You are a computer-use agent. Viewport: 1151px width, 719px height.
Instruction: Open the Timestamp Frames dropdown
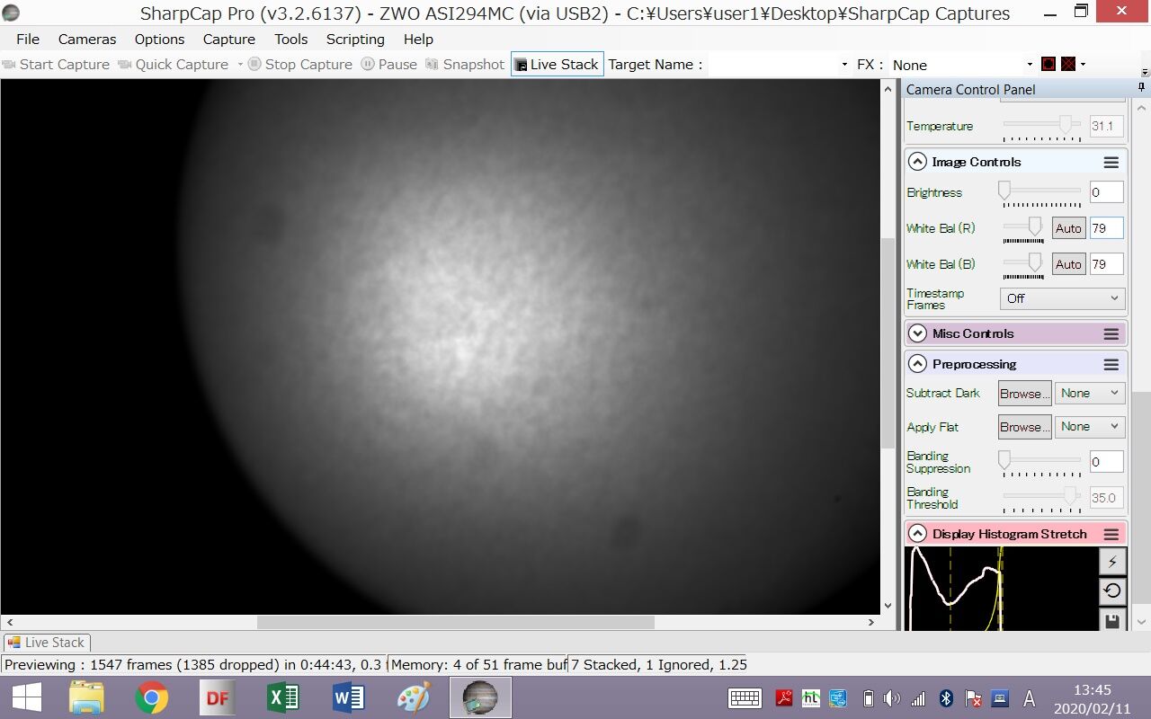click(1062, 298)
